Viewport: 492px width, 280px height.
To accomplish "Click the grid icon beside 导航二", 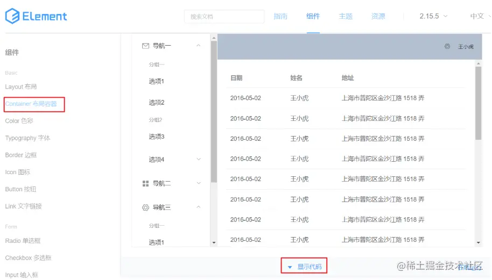I will [145, 184].
